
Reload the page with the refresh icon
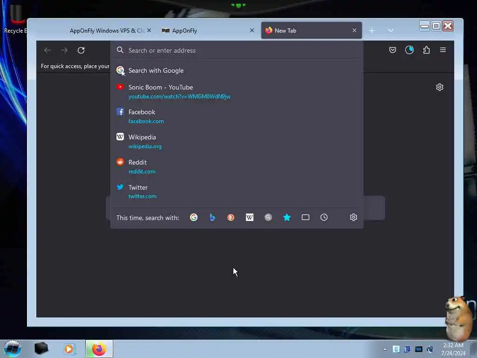(81, 50)
